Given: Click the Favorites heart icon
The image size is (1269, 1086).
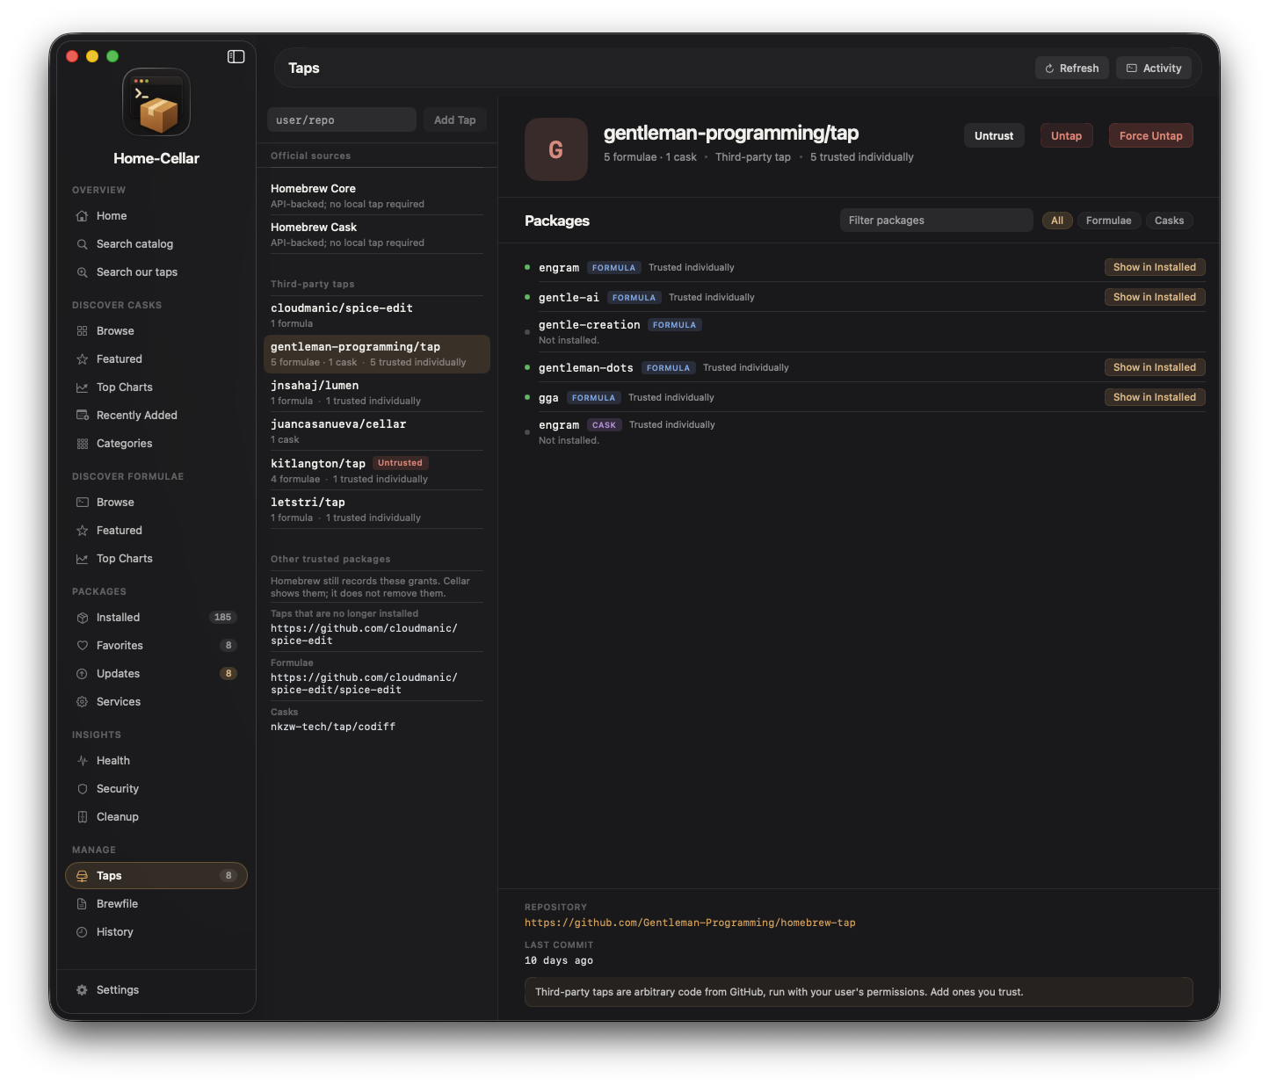Looking at the screenshot, I should coord(82,646).
